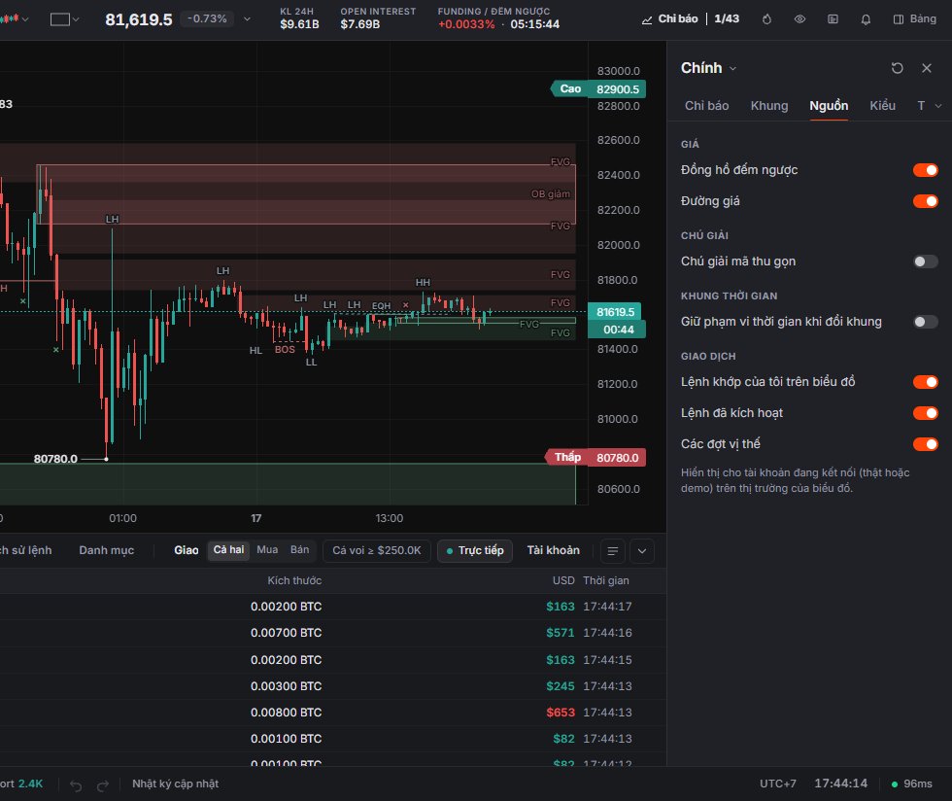The image size is (952, 801).
Task: Toggle Lệnh đã kích hoạt switch
Action: click(925, 413)
